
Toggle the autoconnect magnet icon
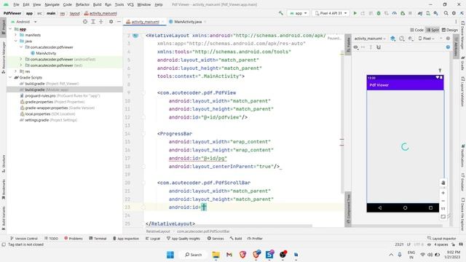click(x=379, y=47)
